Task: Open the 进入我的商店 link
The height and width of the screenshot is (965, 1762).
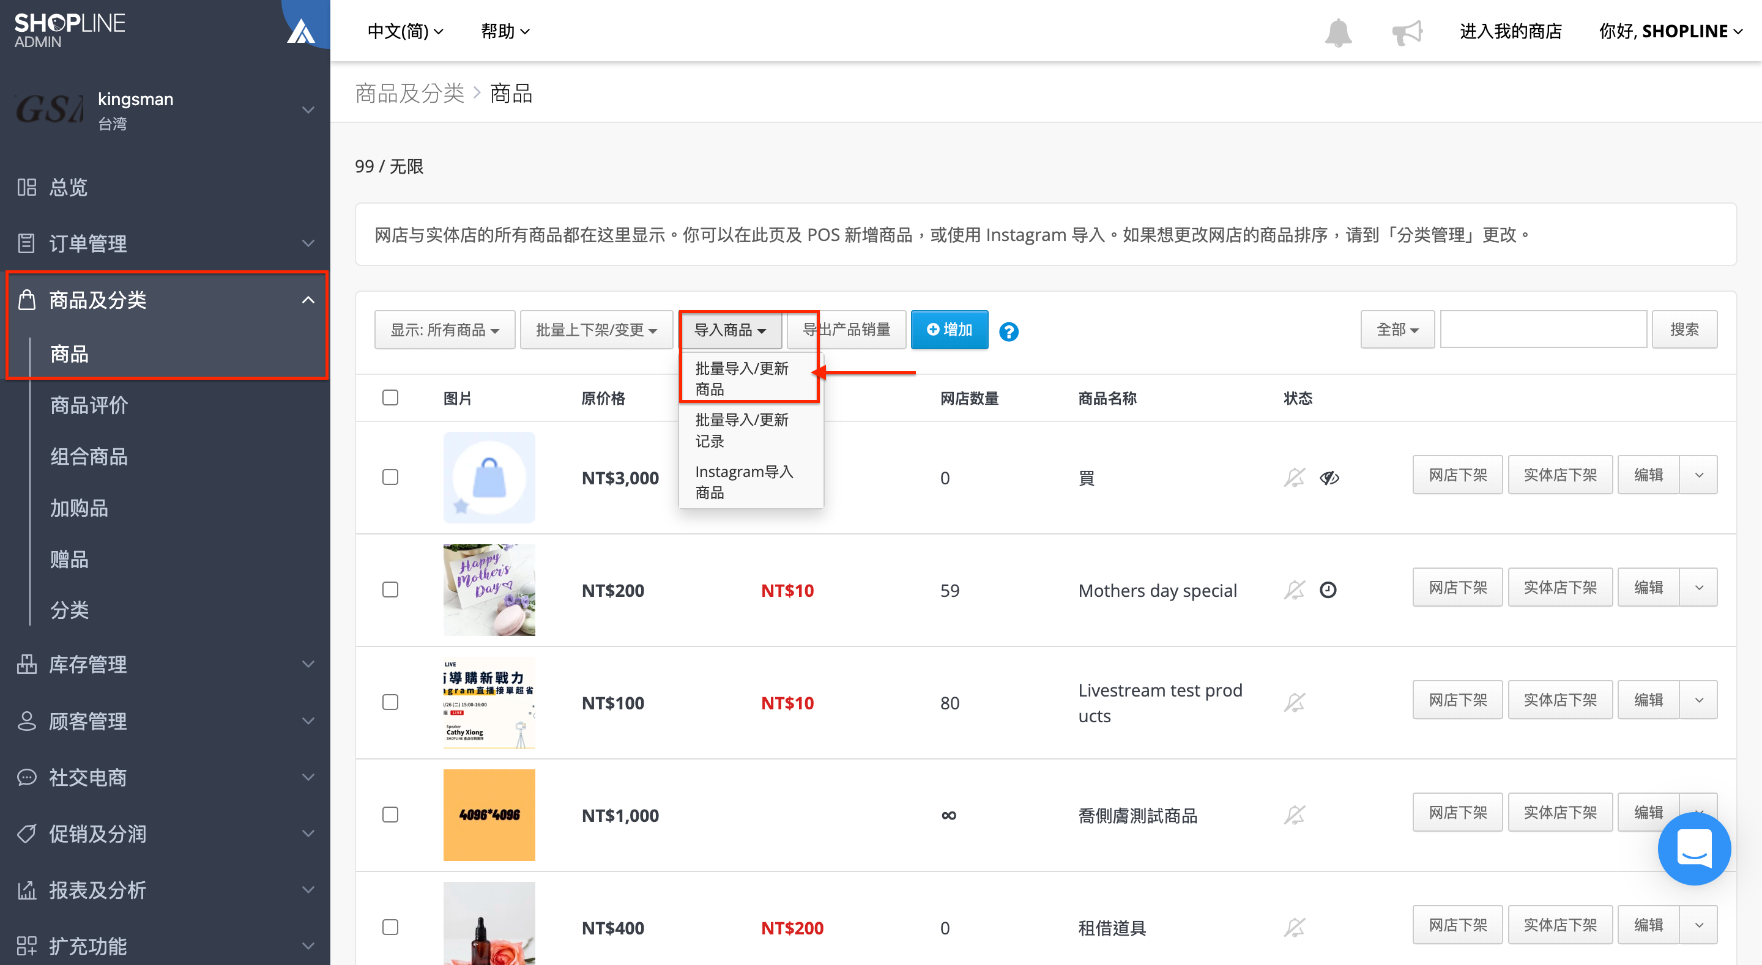Action: click(x=1511, y=31)
